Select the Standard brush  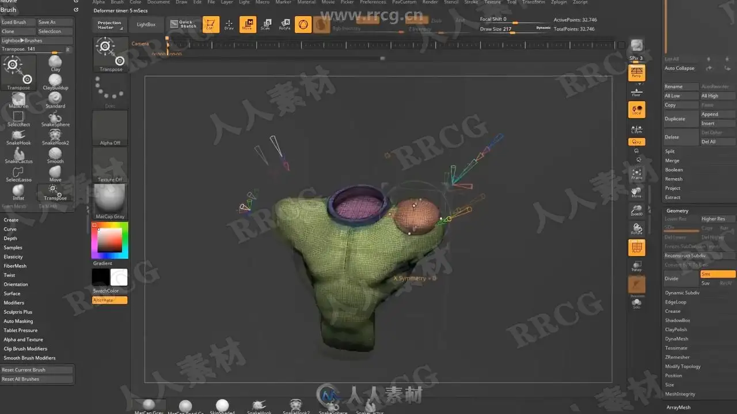coord(55,100)
